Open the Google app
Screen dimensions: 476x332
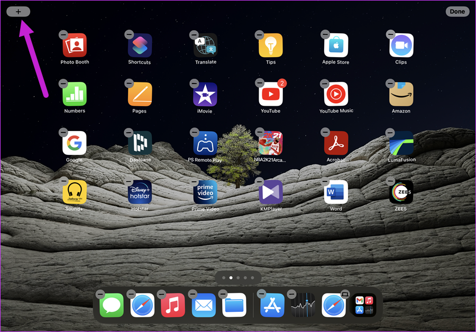coord(75,143)
